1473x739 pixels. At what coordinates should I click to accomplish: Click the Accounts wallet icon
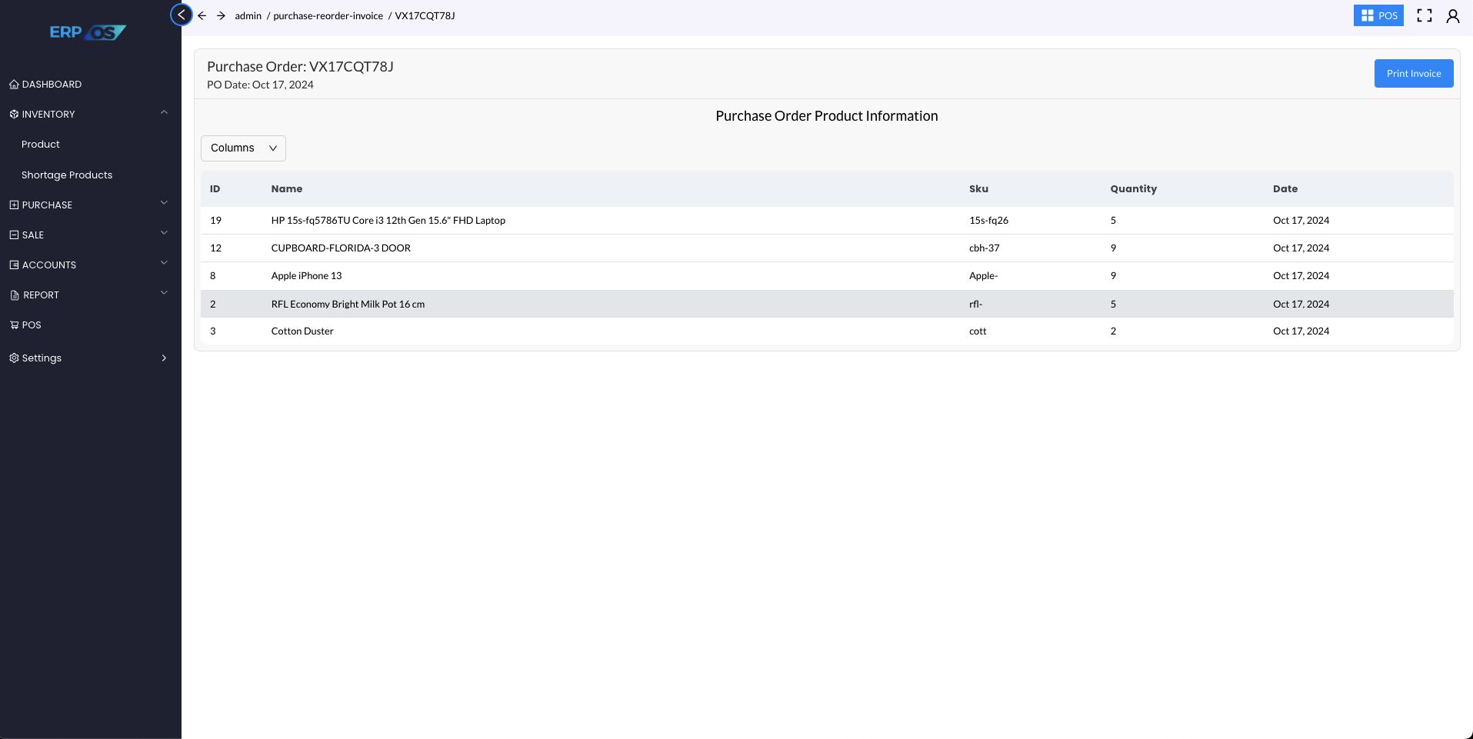pyautogui.click(x=14, y=265)
